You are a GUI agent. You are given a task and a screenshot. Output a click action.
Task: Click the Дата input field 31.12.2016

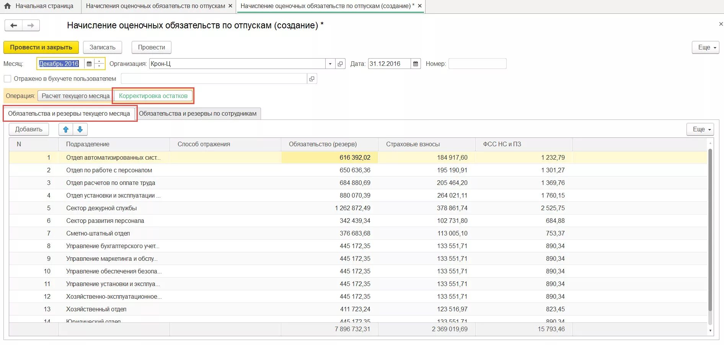[x=390, y=64]
